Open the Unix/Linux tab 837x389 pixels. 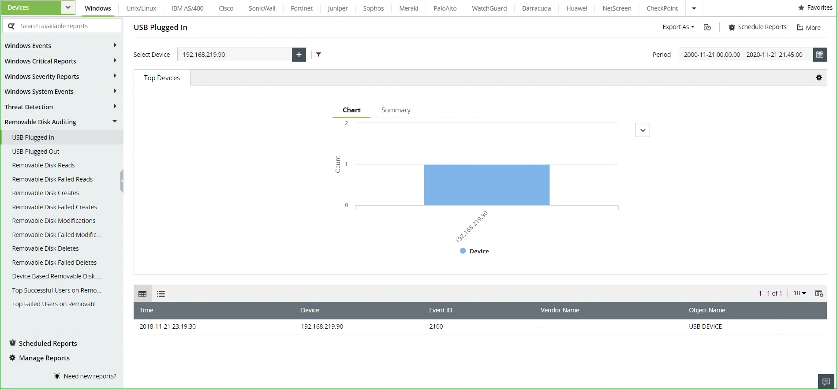(x=141, y=8)
